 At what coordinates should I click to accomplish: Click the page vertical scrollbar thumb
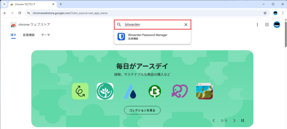286,34
